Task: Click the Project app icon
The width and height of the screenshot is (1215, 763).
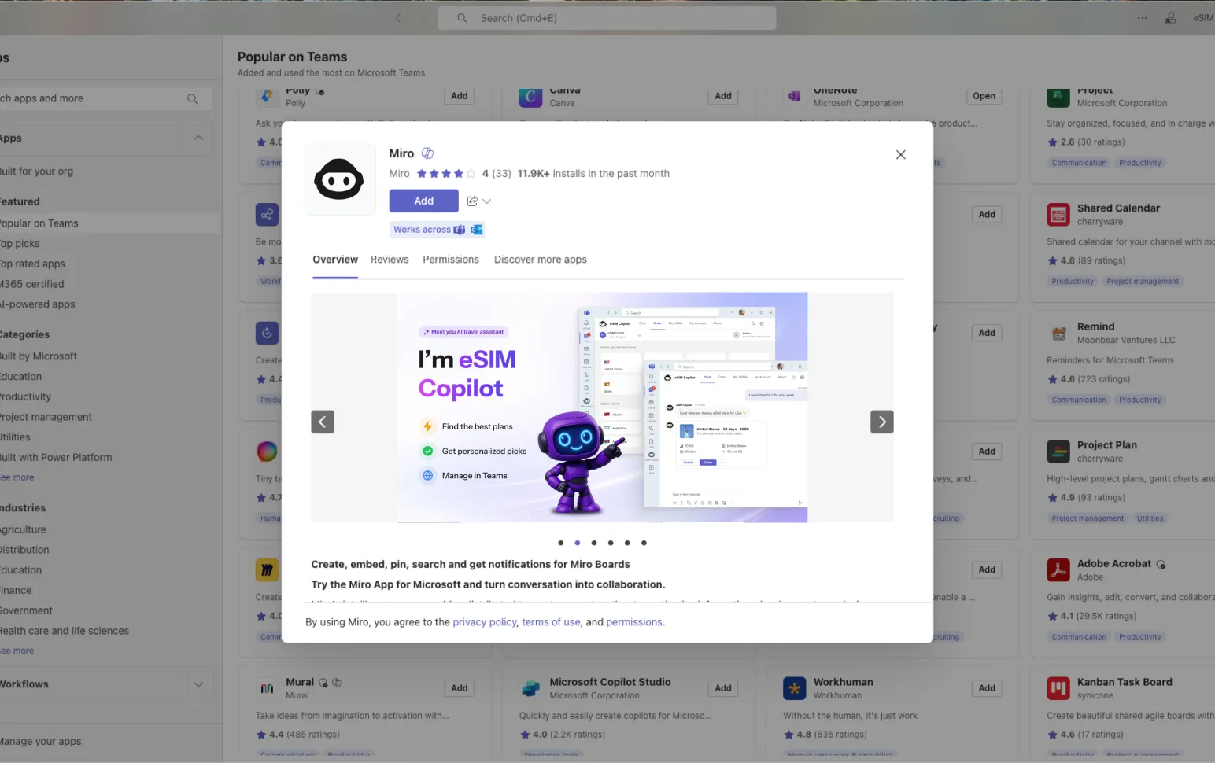Action: pos(1058,98)
